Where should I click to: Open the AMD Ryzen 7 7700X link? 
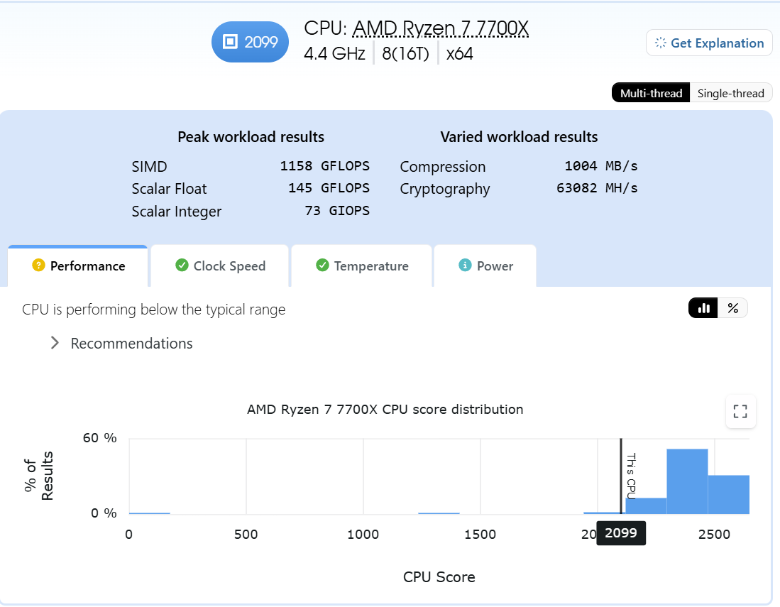tap(440, 28)
